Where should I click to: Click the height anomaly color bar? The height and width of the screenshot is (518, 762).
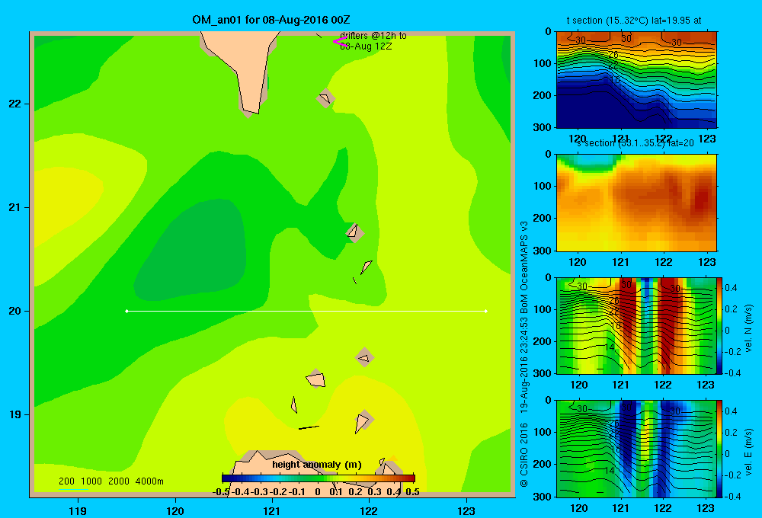(319, 478)
